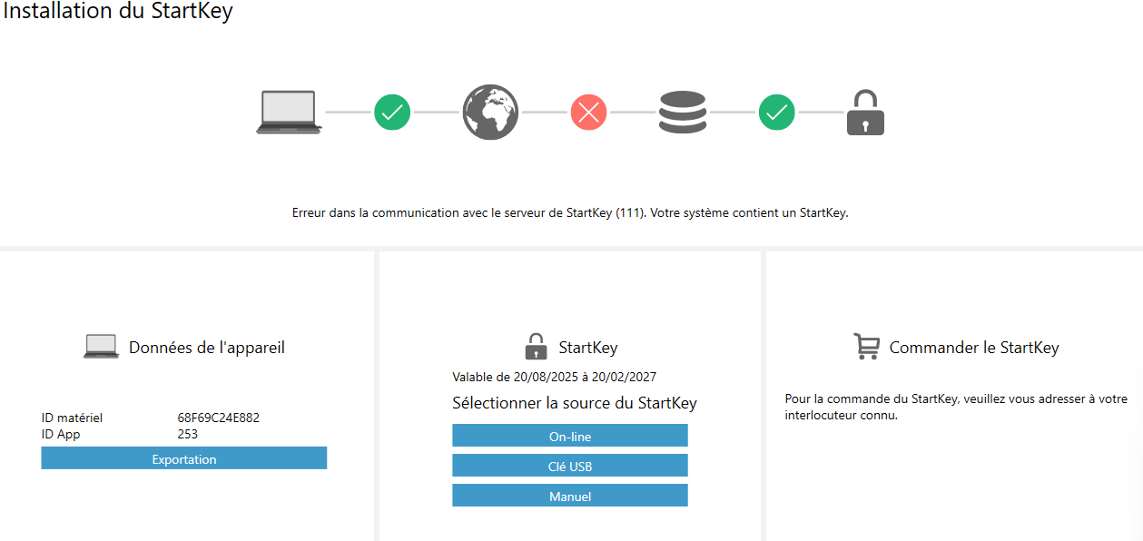This screenshot has width=1143, height=541.
Task: Click the first green checkmark status icon
Action: (x=392, y=113)
